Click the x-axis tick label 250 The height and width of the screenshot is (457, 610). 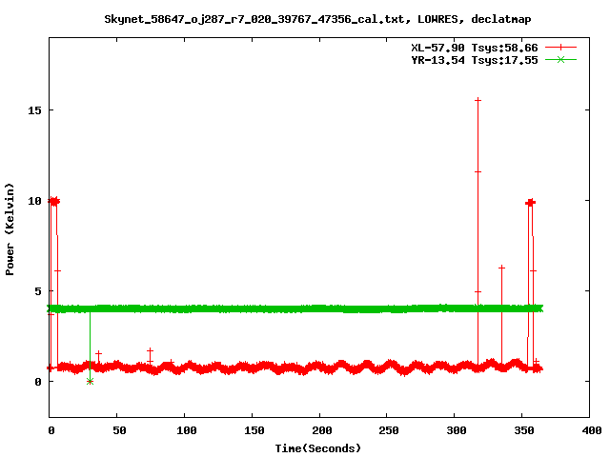pos(389,430)
